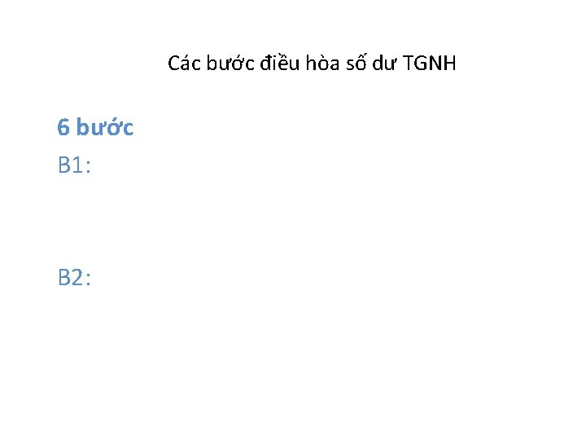Click the word 'bước' in the title
This screenshot has width=586, height=440.
tap(230, 63)
